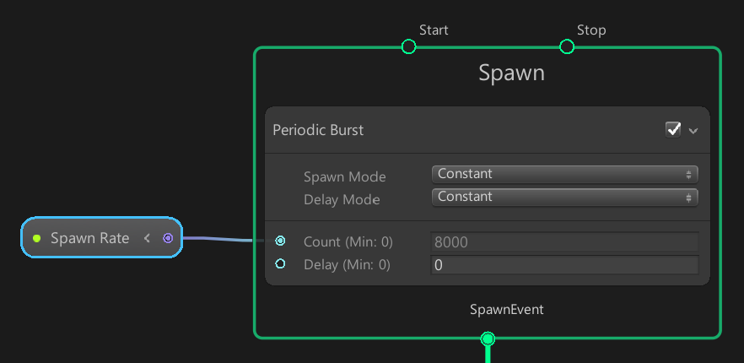Click the Spawn Mode text label
The width and height of the screenshot is (744, 363).
[344, 177]
